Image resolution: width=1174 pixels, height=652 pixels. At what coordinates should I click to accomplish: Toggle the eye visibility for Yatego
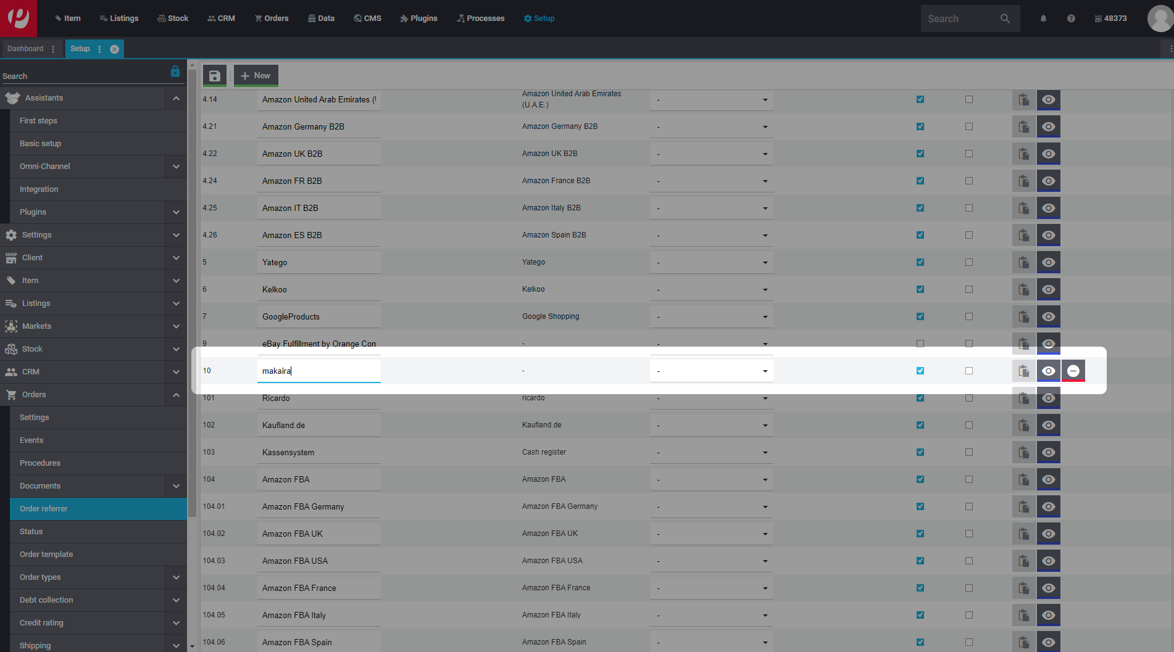click(1048, 262)
